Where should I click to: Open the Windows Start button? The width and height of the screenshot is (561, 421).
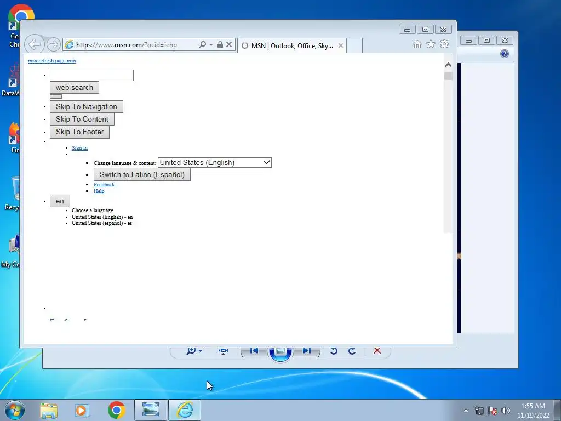pyautogui.click(x=15, y=410)
